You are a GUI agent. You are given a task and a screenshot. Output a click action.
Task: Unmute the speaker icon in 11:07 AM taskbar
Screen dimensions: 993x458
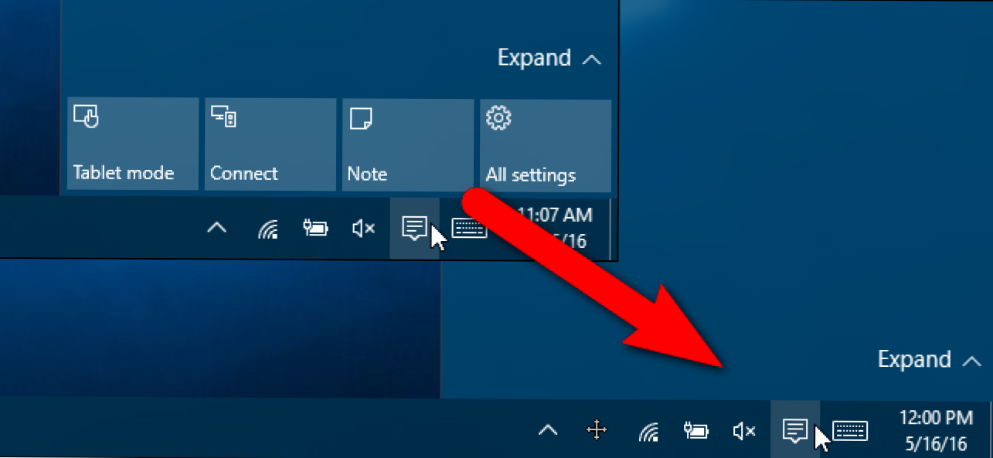click(363, 228)
